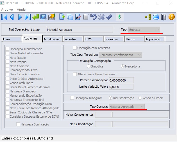Toggle Gera Ficha Automático checkbox
Viewport: 177px width, 142px height.
click(x=7, y=74)
